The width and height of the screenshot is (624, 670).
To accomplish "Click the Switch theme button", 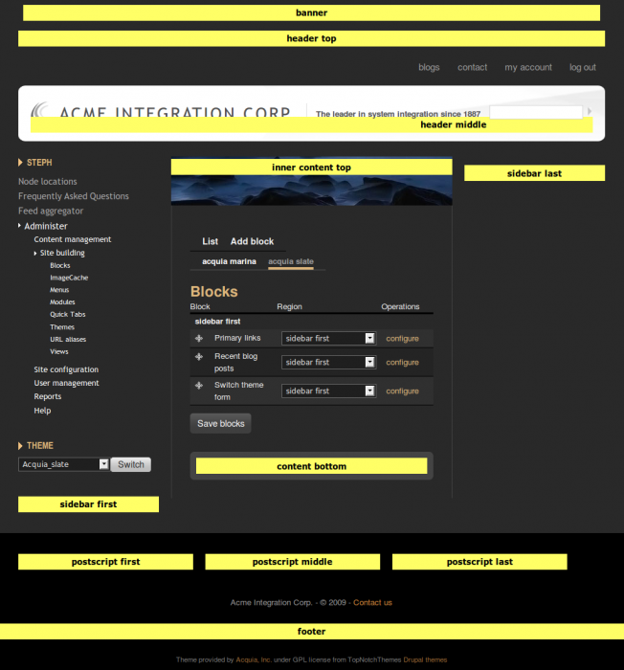I will point(131,464).
